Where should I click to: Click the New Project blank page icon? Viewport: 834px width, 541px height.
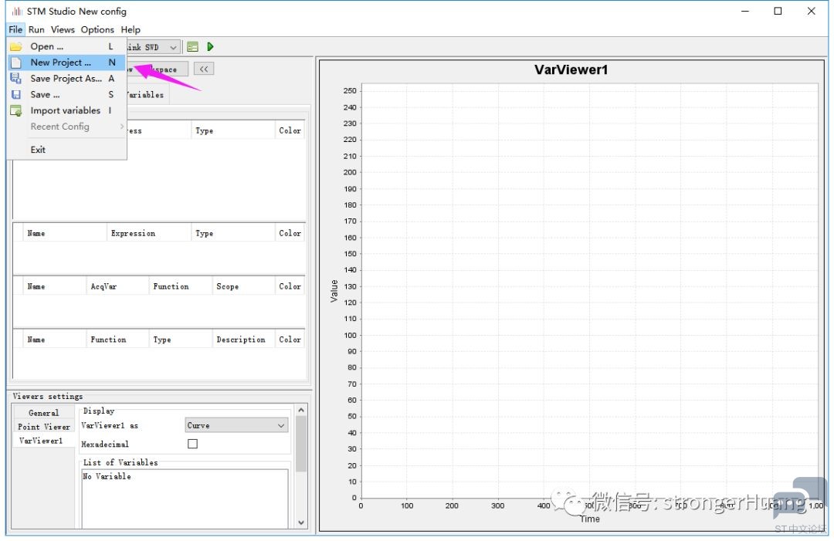tap(15, 63)
